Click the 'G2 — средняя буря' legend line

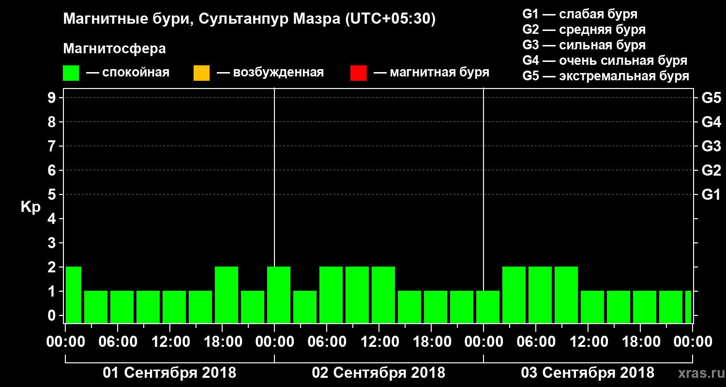pos(584,30)
